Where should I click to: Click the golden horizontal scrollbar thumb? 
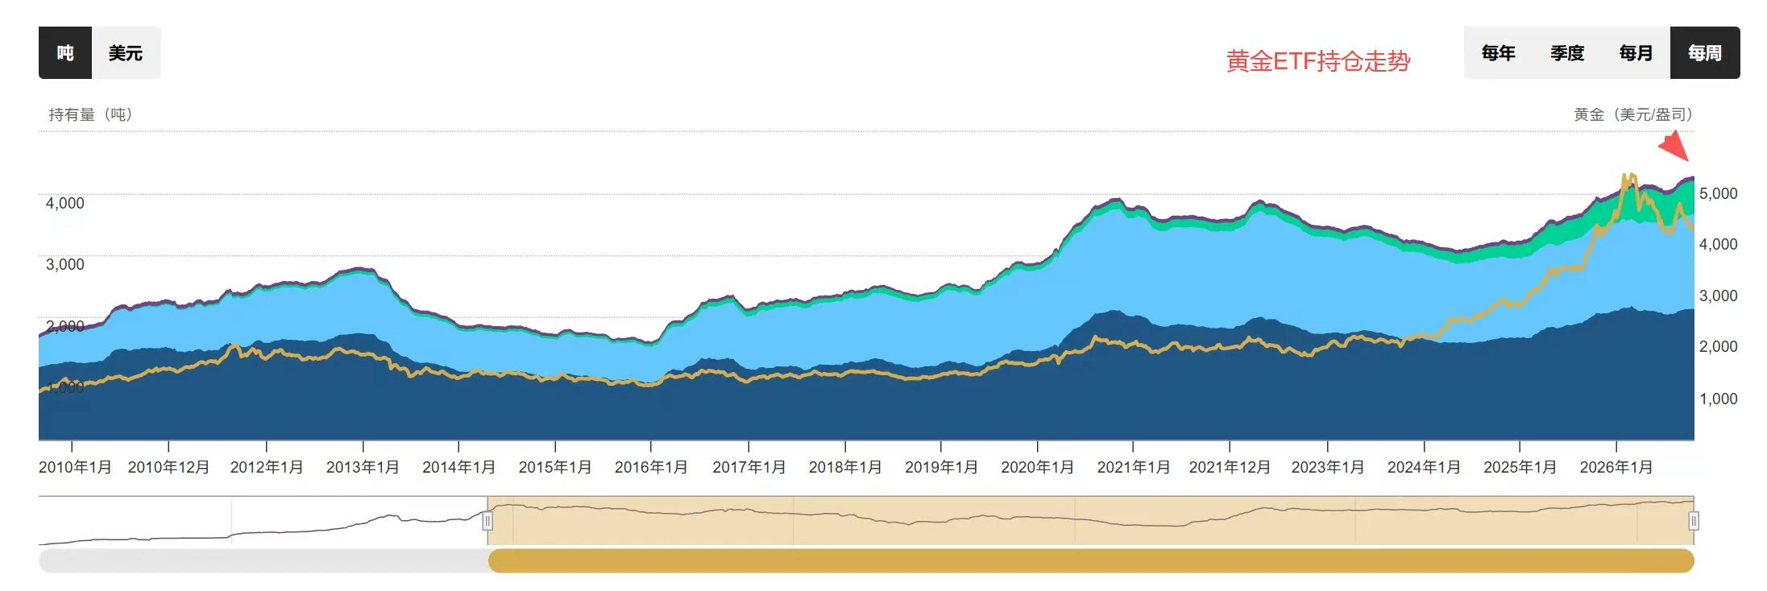pos(1091,560)
